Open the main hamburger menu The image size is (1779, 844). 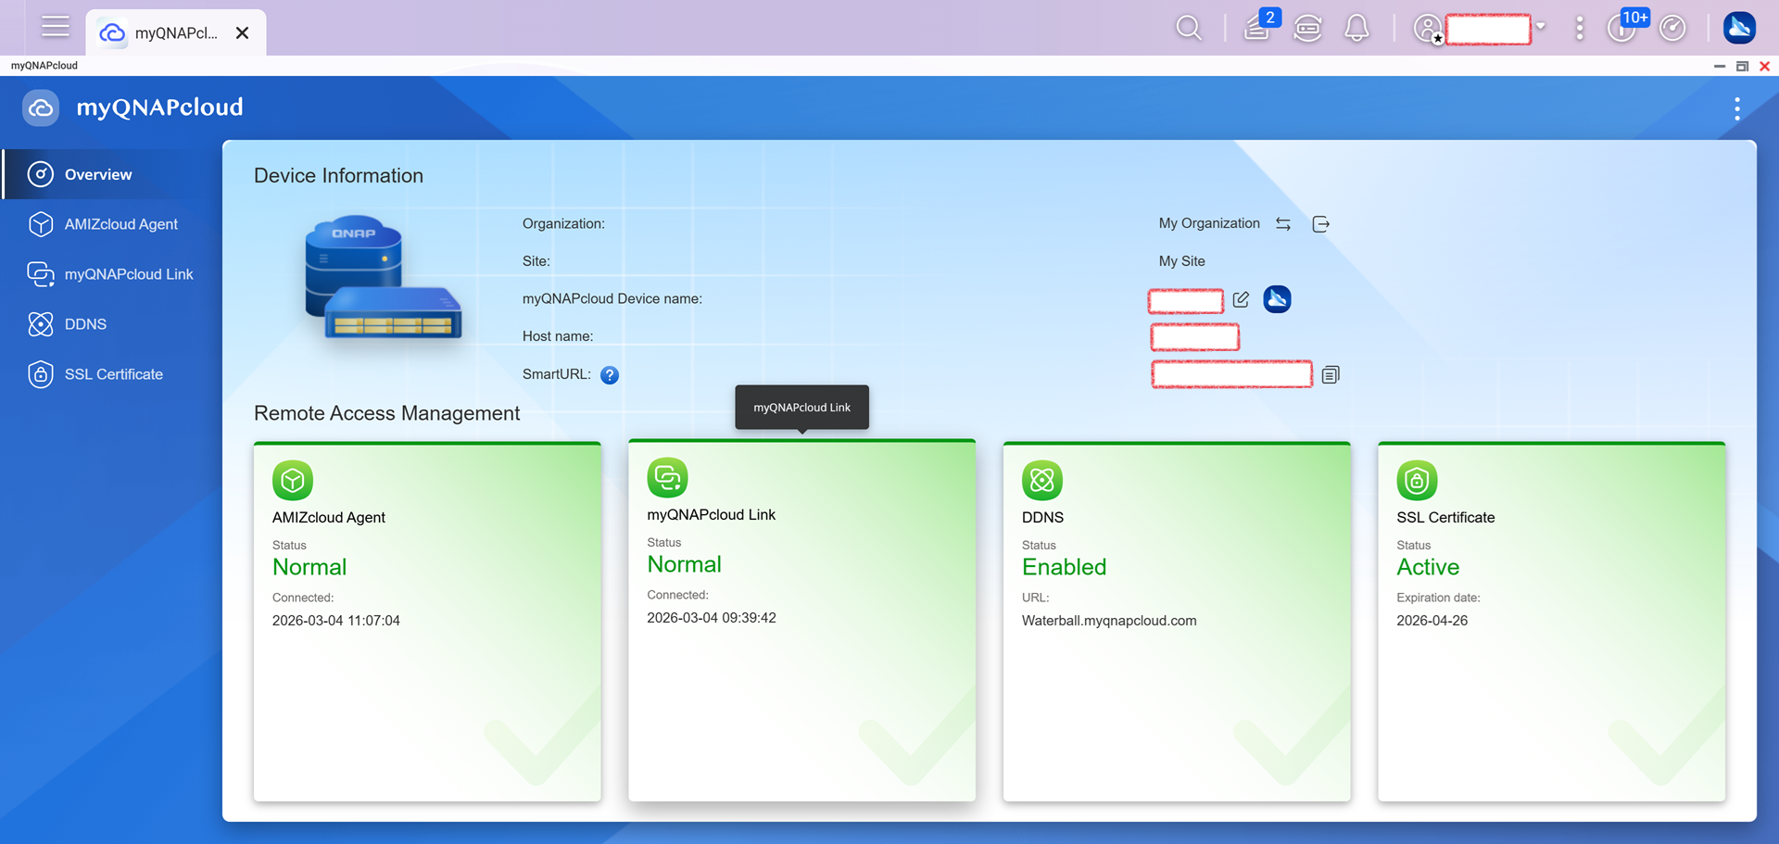click(x=56, y=27)
